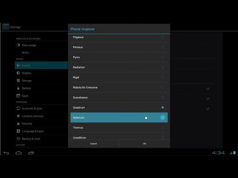
Task: Open Apps settings
Action: coord(41,96)
